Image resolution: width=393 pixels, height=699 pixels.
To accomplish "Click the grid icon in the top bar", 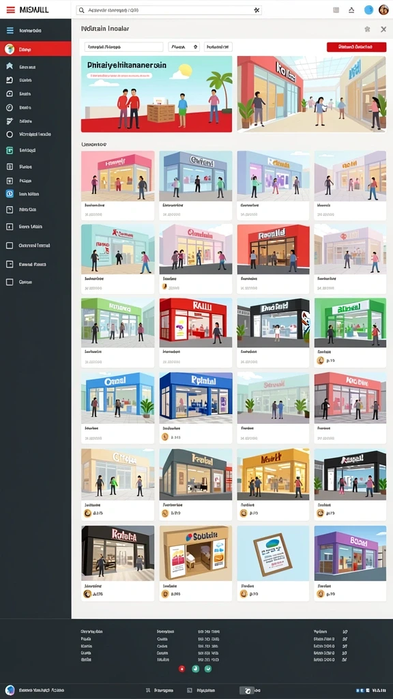I will 336,10.
